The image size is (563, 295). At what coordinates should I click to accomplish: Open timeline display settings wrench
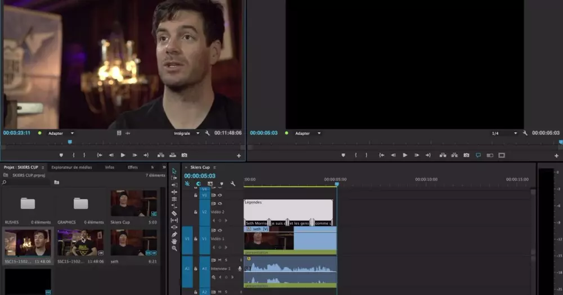[233, 184]
